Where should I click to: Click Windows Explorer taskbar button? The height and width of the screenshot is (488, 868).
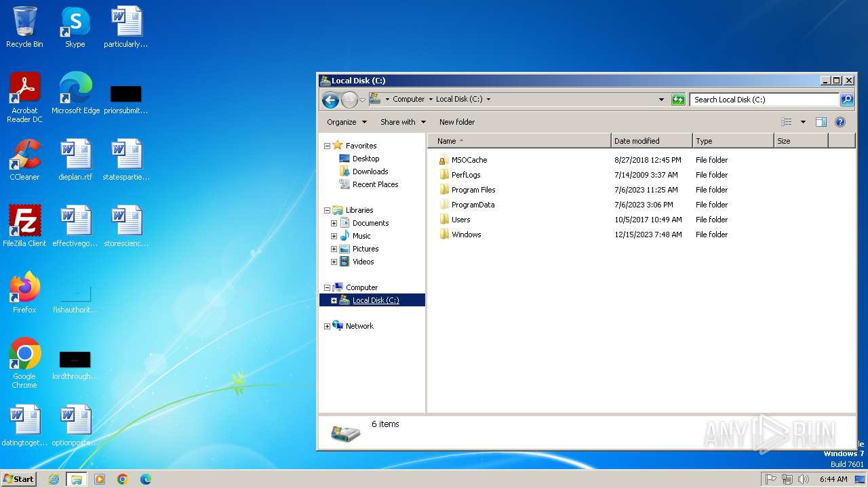pyautogui.click(x=77, y=479)
